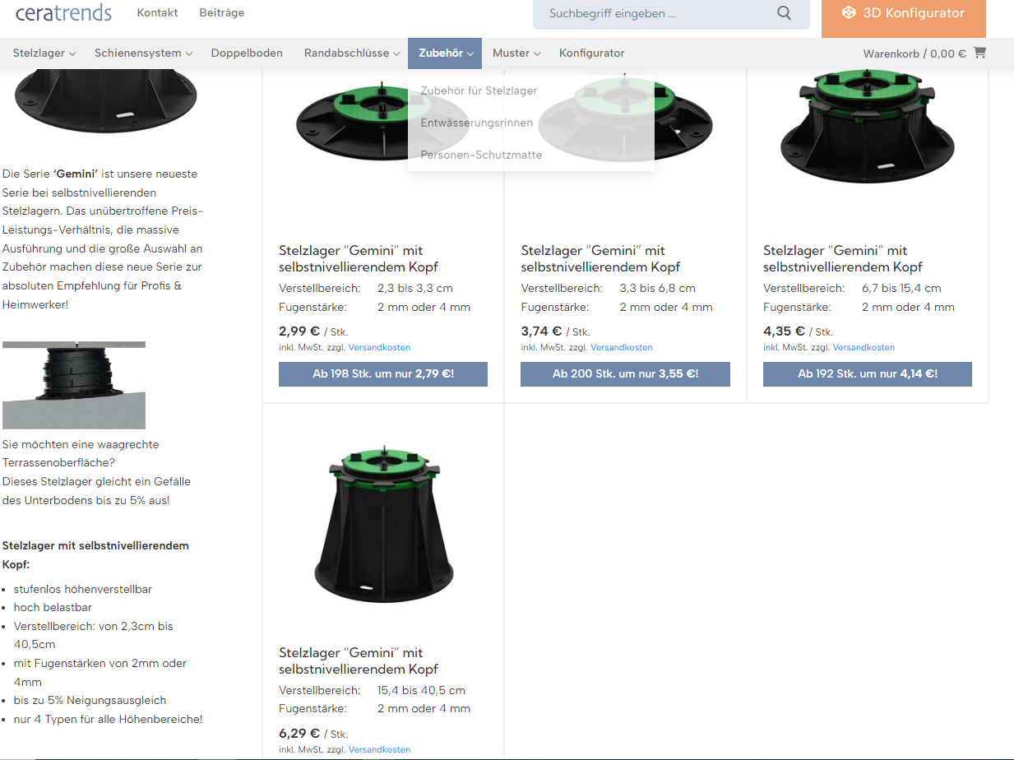Viewport: 1014px width, 760px height.
Task: Click the 4,35 € pedestal product image
Action: click(868, 127)
